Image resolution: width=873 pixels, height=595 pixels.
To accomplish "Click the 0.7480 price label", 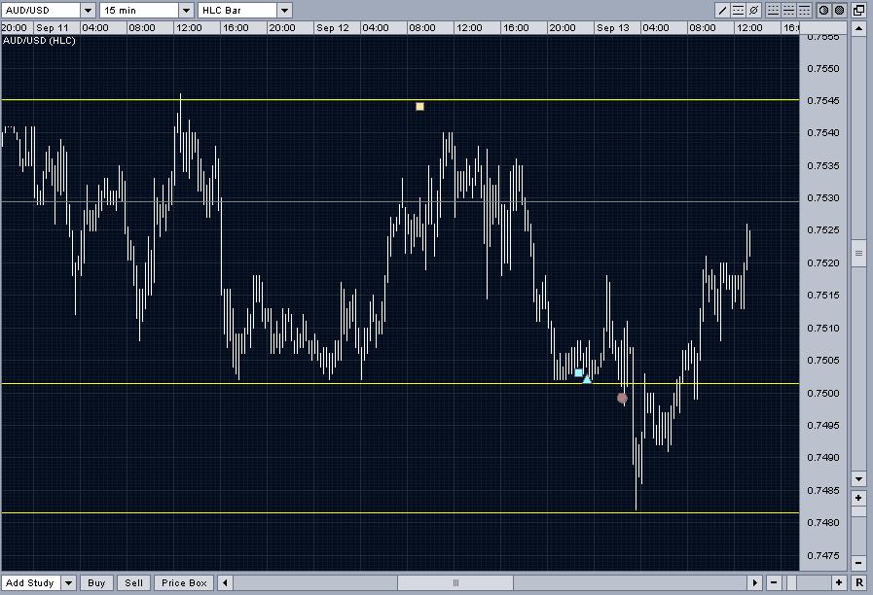I will (x=823, y=523).
